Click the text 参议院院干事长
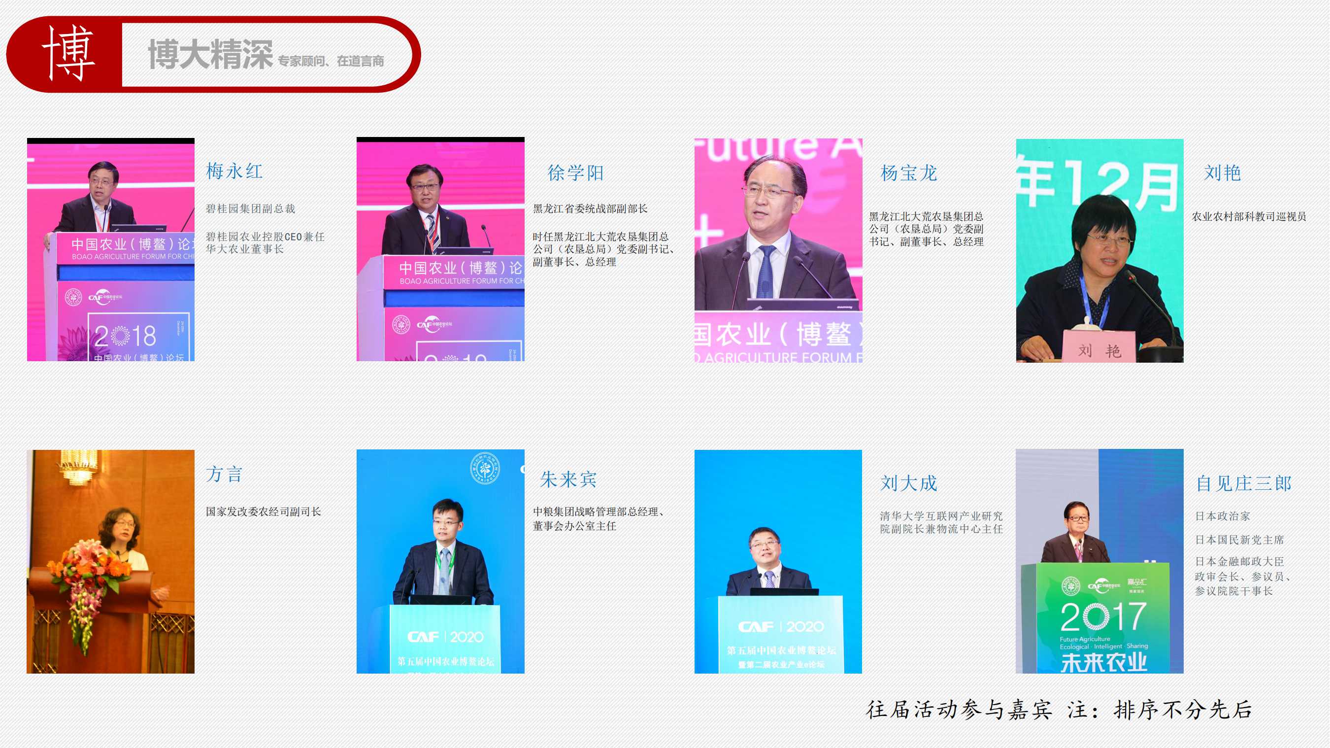This screenshot has width=1330, height=748. (x=1233, y=590)
